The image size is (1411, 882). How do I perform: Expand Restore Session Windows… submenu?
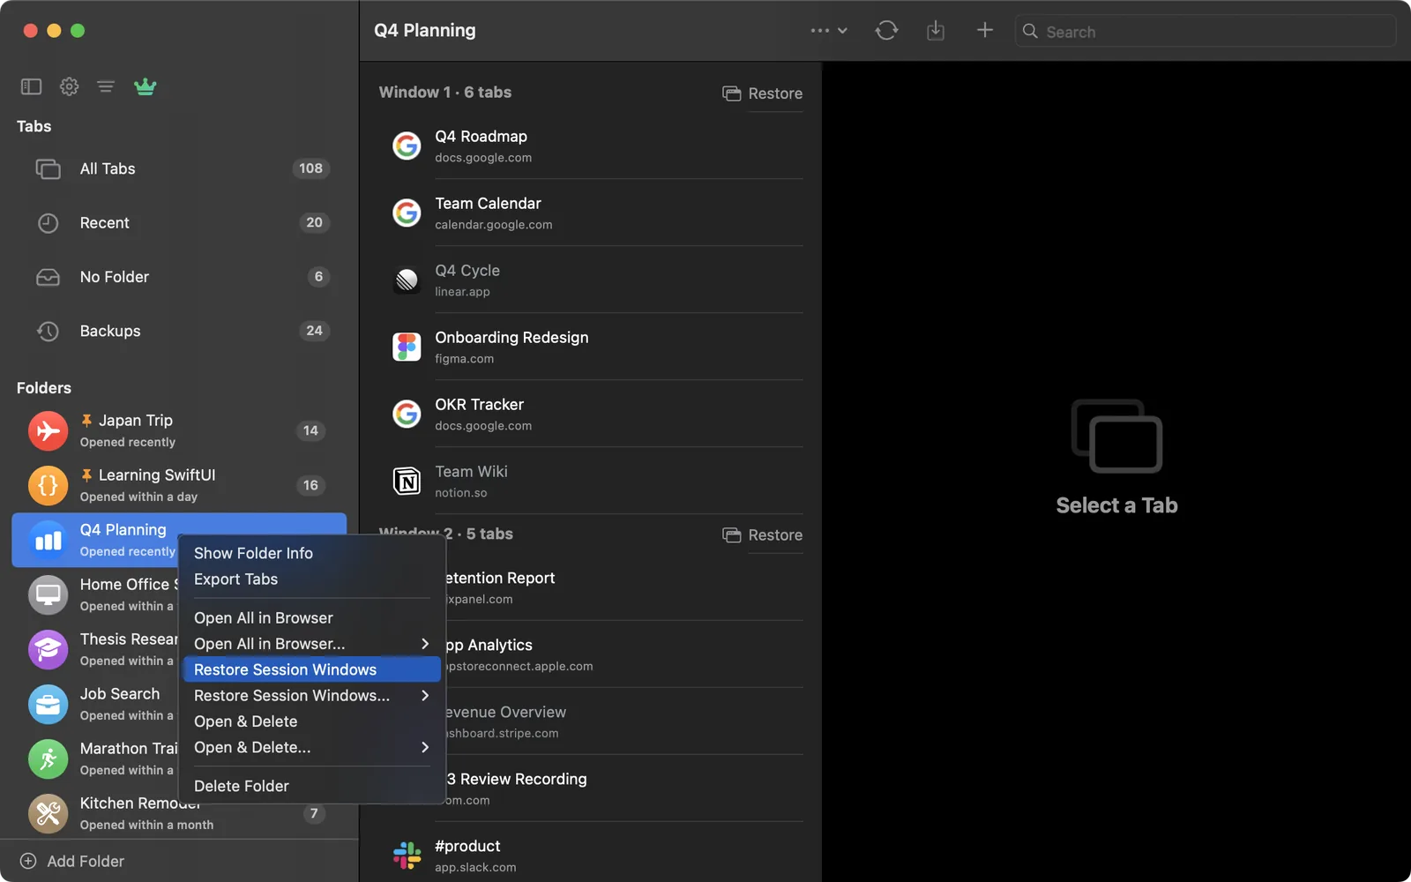tap(311, 695)
